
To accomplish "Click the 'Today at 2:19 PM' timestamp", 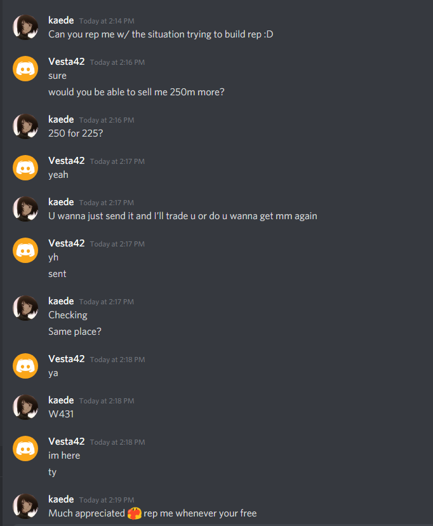I will pos(107,500).
